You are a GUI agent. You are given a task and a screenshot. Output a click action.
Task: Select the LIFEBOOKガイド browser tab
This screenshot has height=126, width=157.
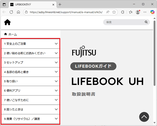point(33,5)
